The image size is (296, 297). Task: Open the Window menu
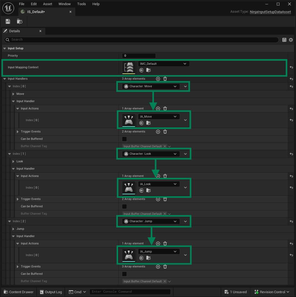(65, 4)
